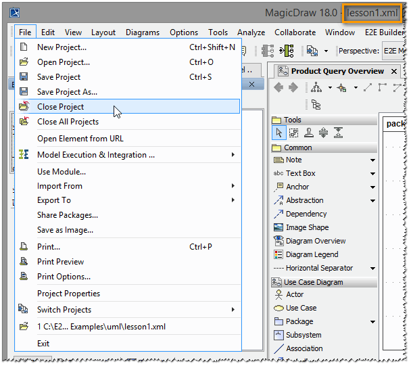Click the Dependency arrow tool
413x368 pixels.
tap(306, 214)
